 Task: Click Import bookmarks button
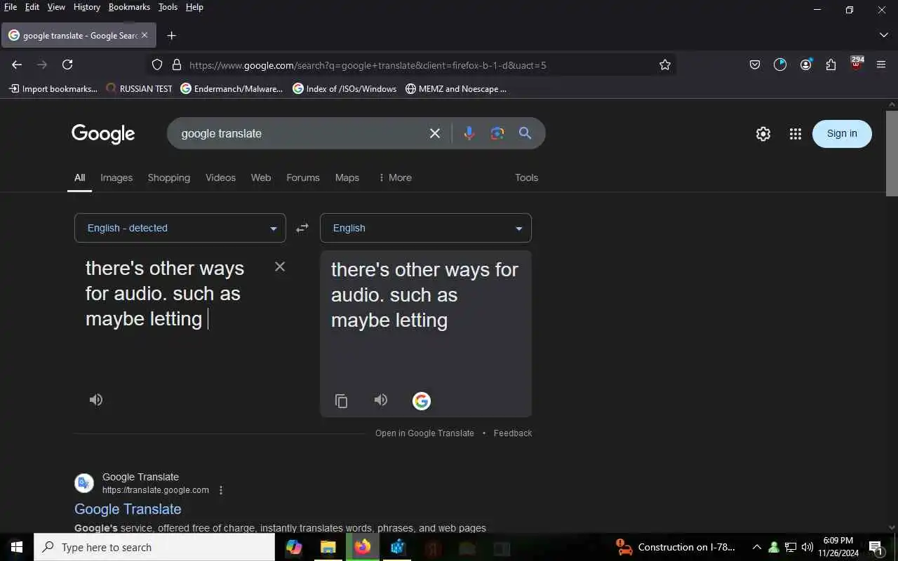tap(53, 89)
